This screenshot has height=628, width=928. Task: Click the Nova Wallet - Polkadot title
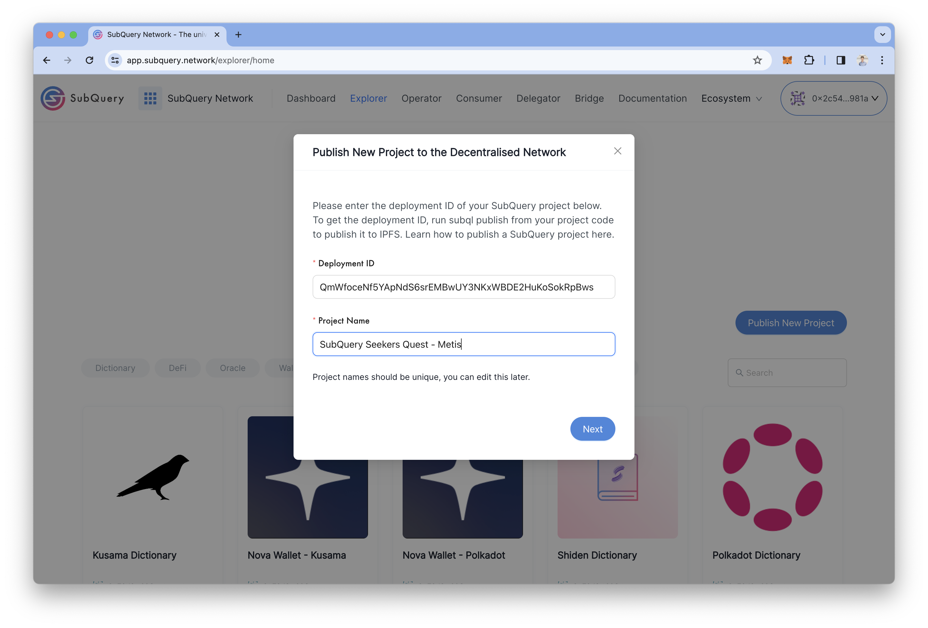coord(454,555)
